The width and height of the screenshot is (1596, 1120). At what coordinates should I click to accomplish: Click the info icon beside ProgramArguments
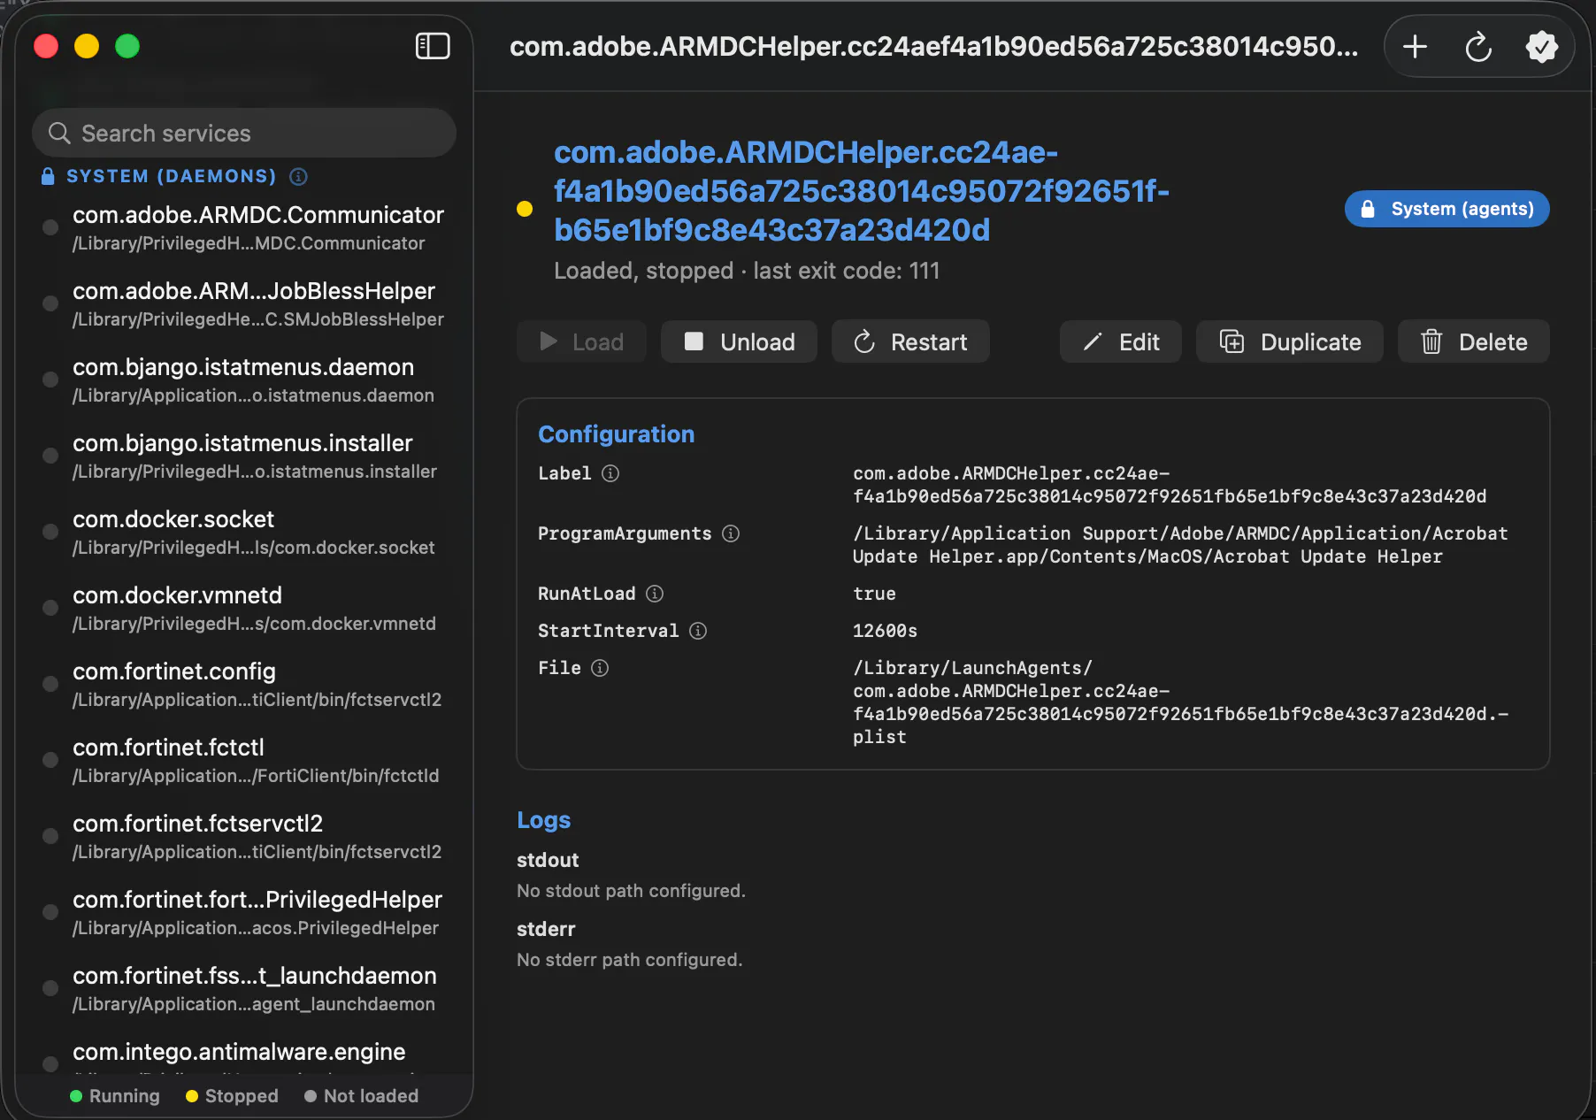(x=731, y=533)
